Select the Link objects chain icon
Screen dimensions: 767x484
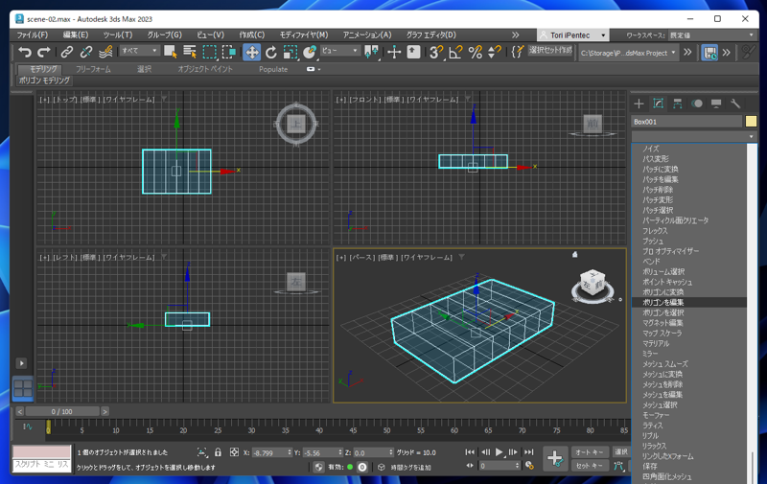coord(67,52)
